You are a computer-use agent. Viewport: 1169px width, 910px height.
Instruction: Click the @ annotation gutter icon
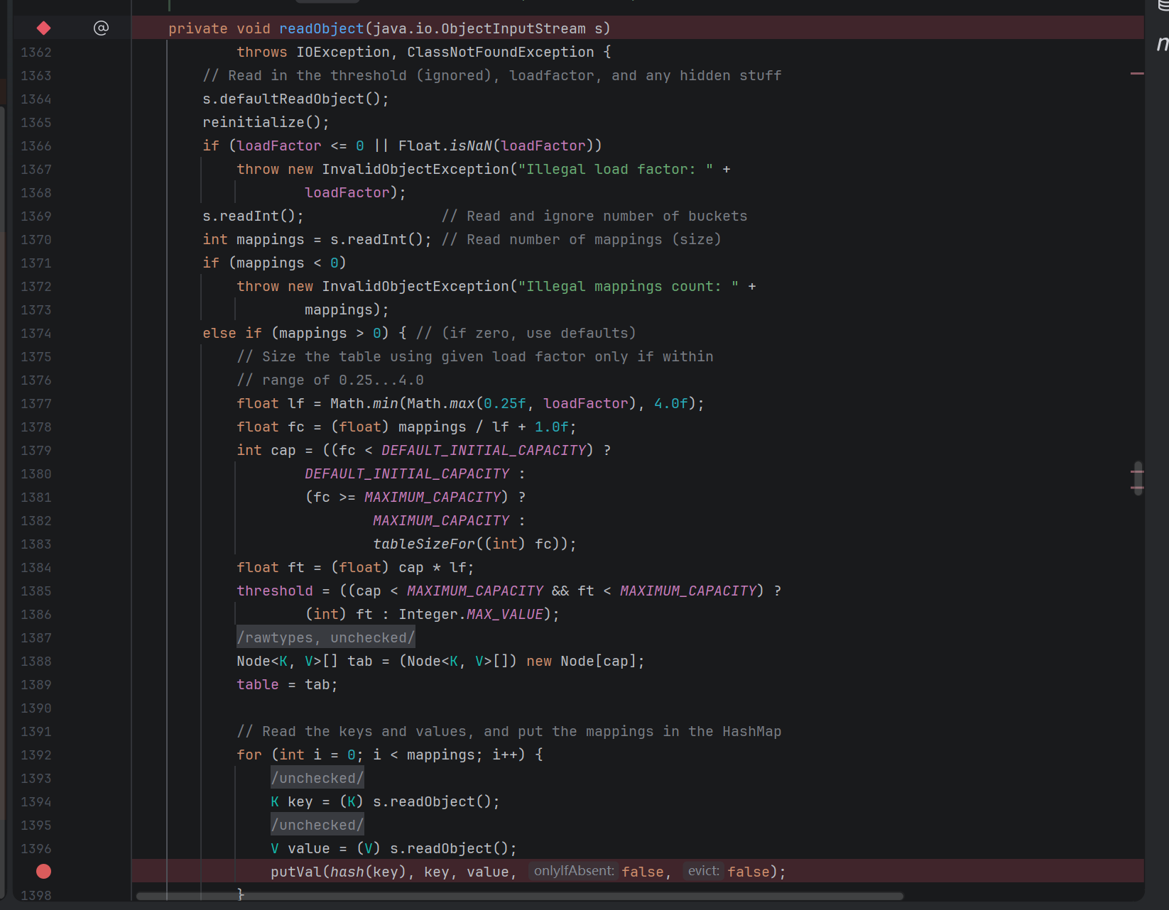pyautogui.click(x=101, y=28)
